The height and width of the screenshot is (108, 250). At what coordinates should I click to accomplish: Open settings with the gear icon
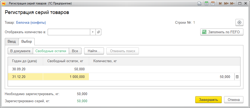pyautogui.click(x=239, y=22)
